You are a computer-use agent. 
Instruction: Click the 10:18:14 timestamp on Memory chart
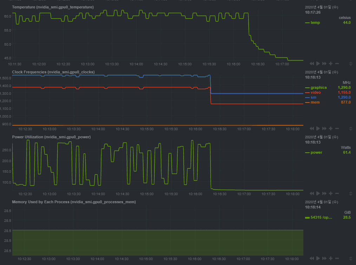click(x=312, y=207)
